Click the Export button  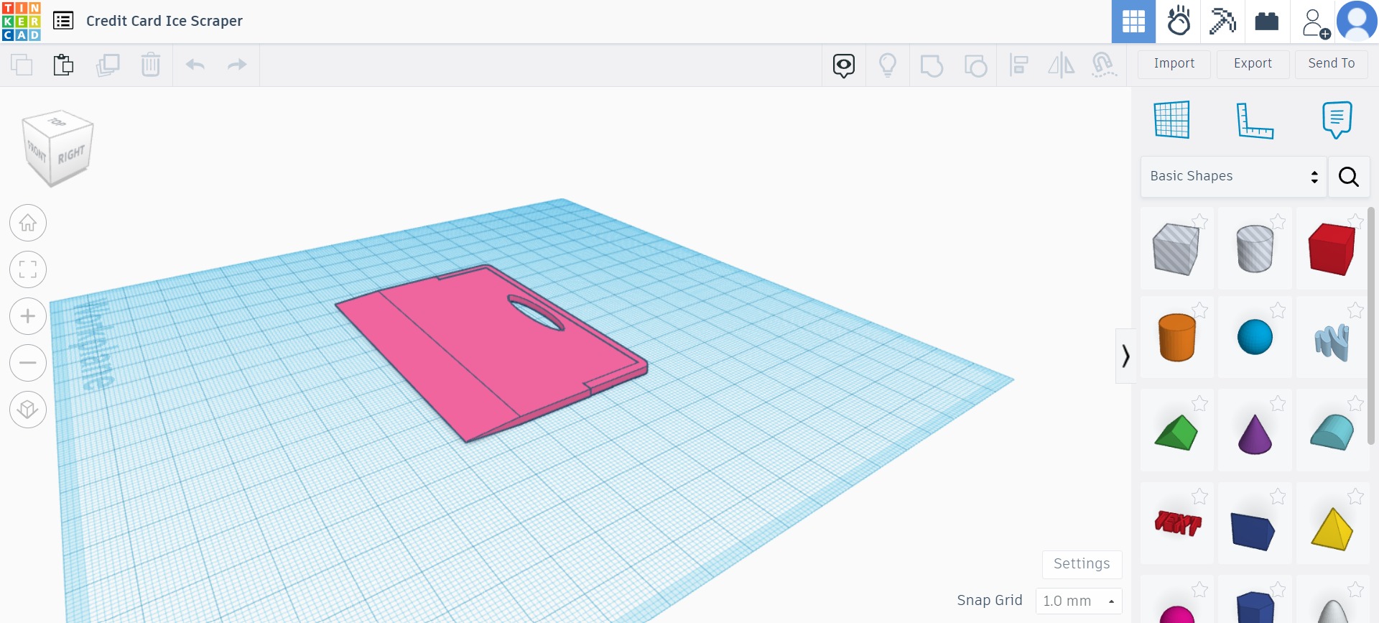[1253, 64]
